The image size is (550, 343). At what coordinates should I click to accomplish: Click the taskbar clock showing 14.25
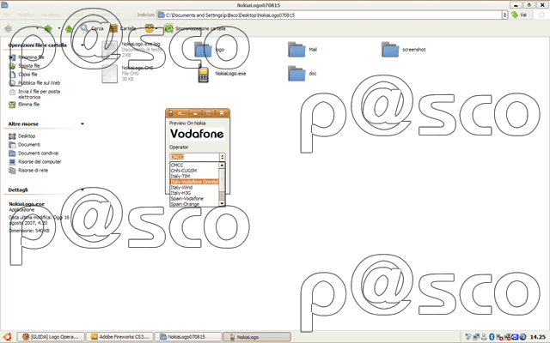pyautogui.click(x=537, y=337)
